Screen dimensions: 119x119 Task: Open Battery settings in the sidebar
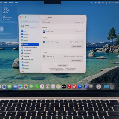click(x=30, y=40)
